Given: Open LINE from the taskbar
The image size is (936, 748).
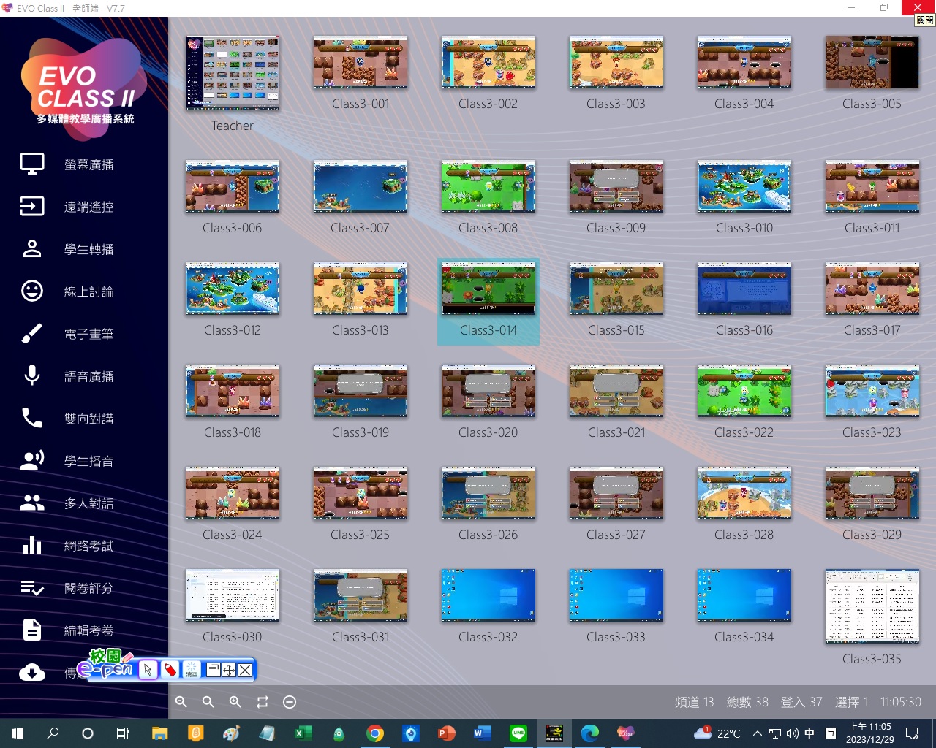Looking at the screenshot, I should [x=518, y=733].
